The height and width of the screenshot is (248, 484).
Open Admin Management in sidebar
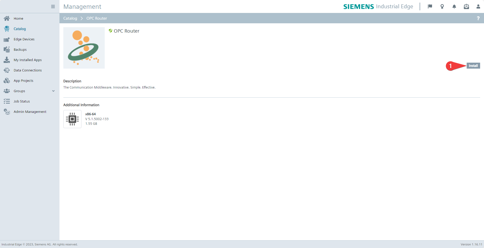tap(30, 112)
